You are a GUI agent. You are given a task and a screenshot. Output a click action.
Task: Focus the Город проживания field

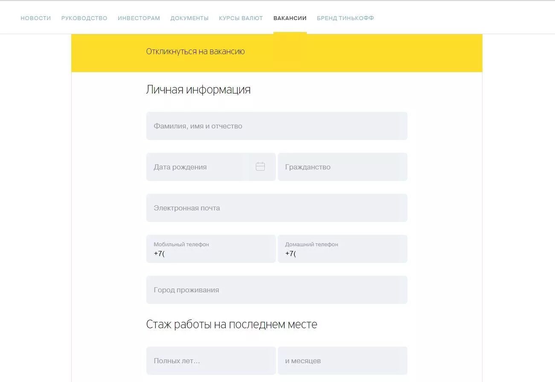click(277, 289)
